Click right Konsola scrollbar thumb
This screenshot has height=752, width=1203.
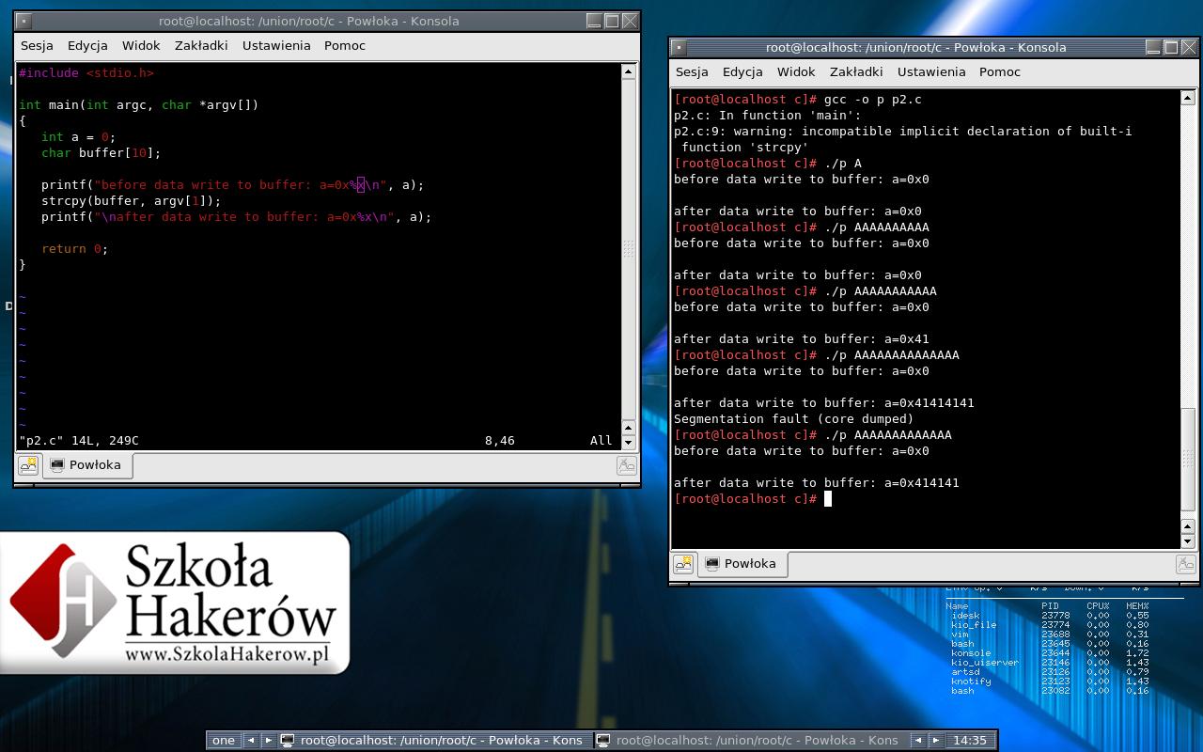click(x=1188, y=462)
